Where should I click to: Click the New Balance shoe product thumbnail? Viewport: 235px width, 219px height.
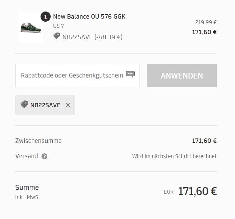click(x=30, y=27)
